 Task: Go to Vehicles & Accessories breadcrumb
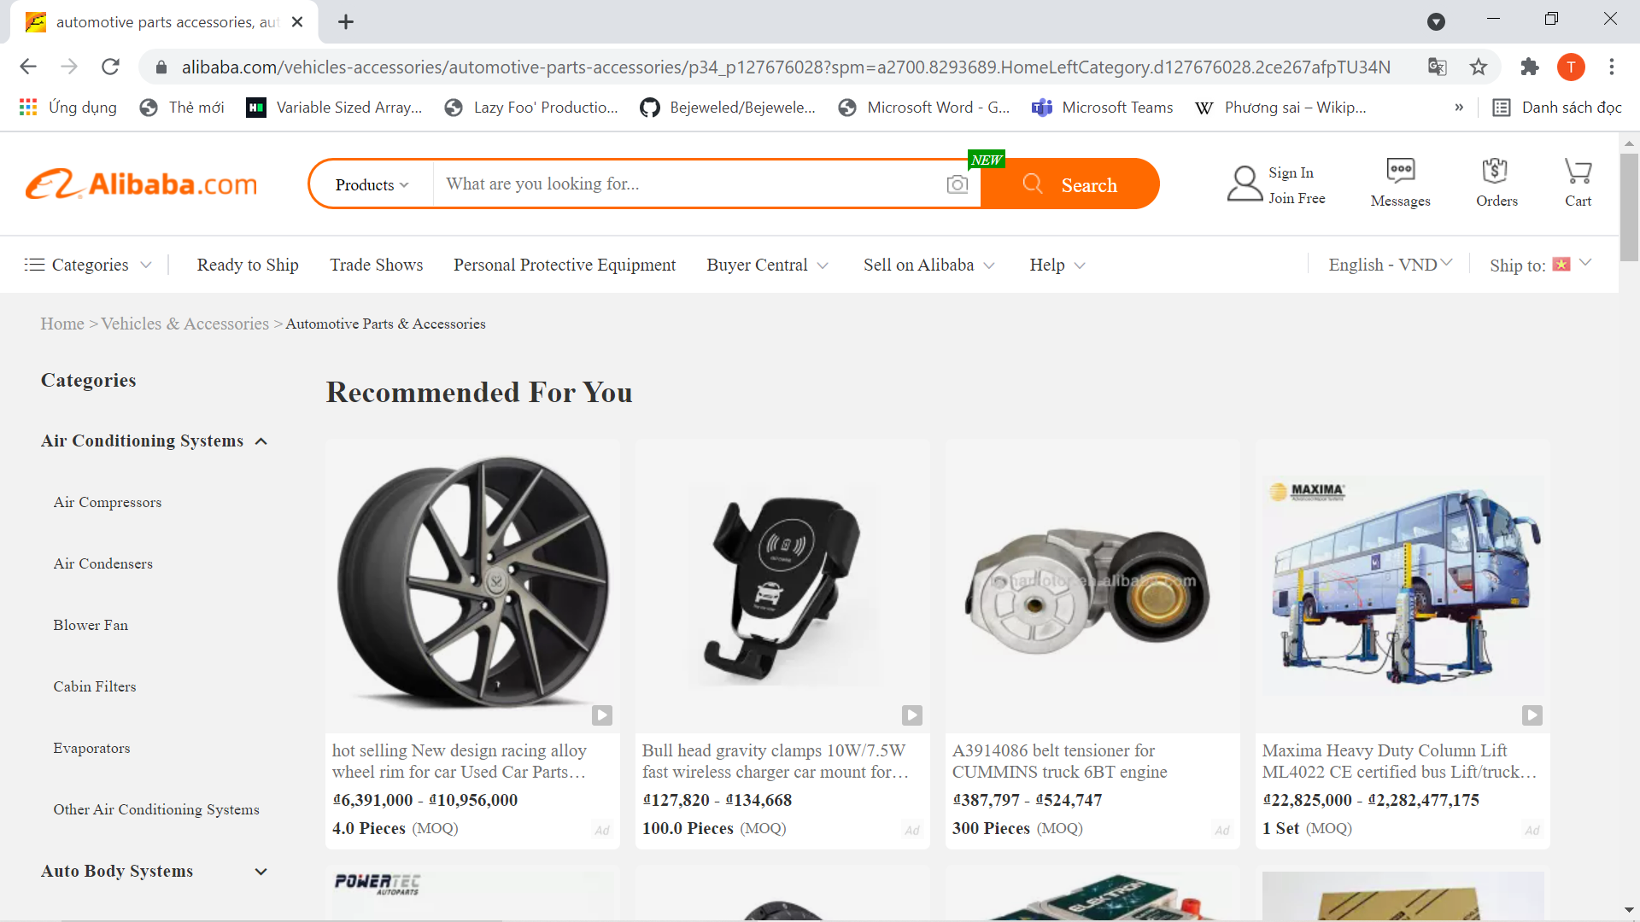[x=184, y=324]
